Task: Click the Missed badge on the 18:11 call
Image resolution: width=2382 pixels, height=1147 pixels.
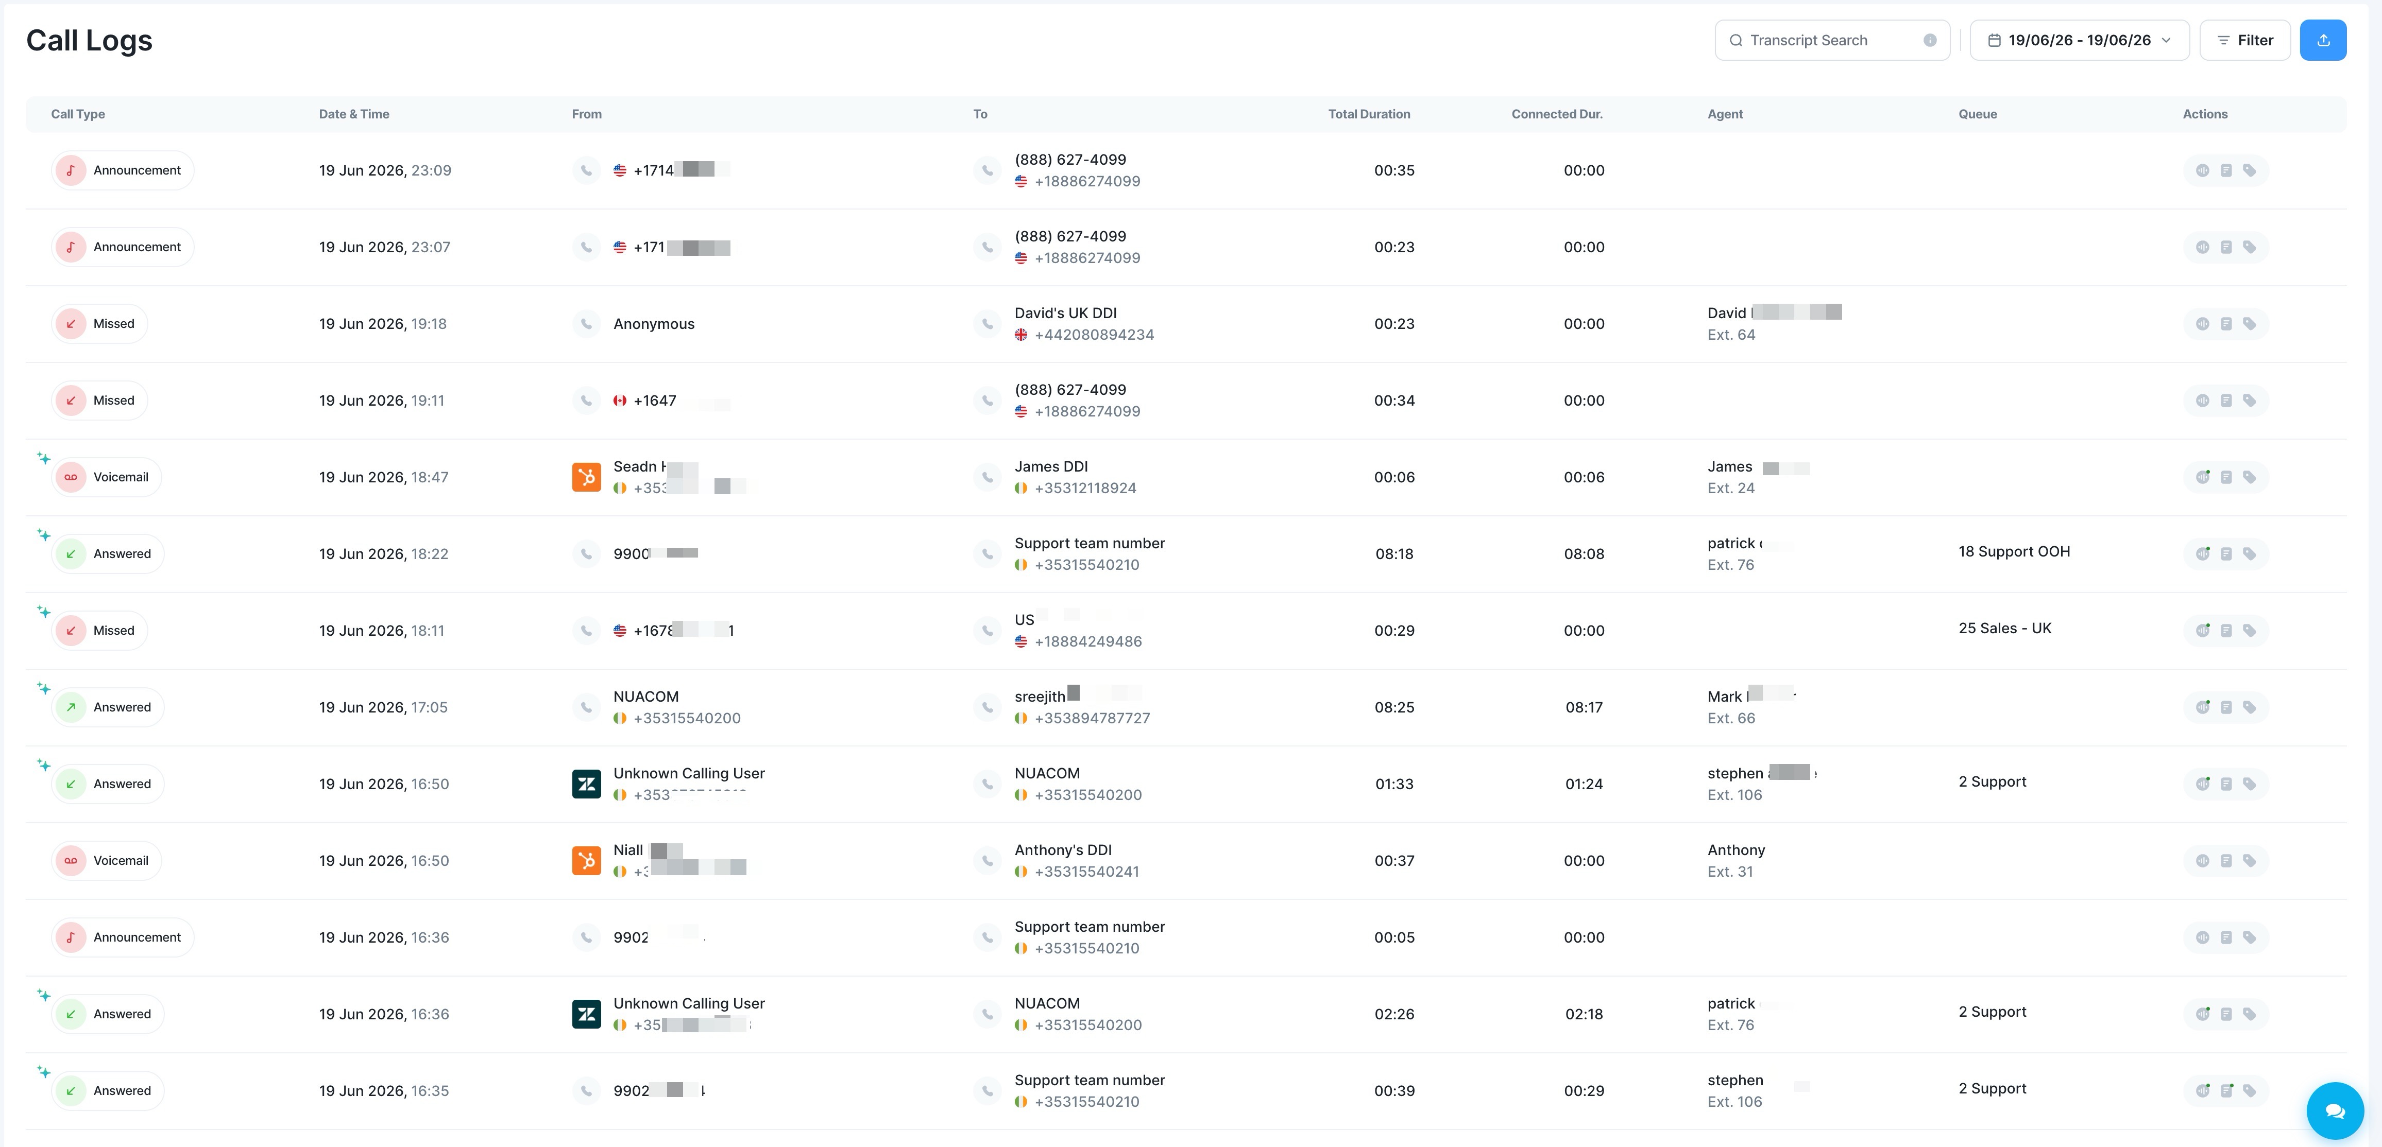Action: pos(100,630)
